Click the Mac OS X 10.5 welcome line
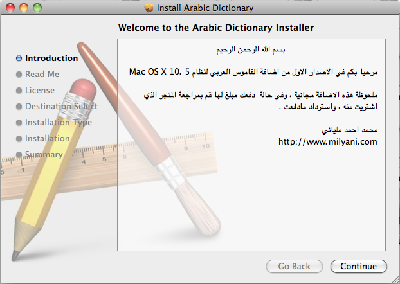This screenshot has height=284, width=400. (x=251, y=71)
